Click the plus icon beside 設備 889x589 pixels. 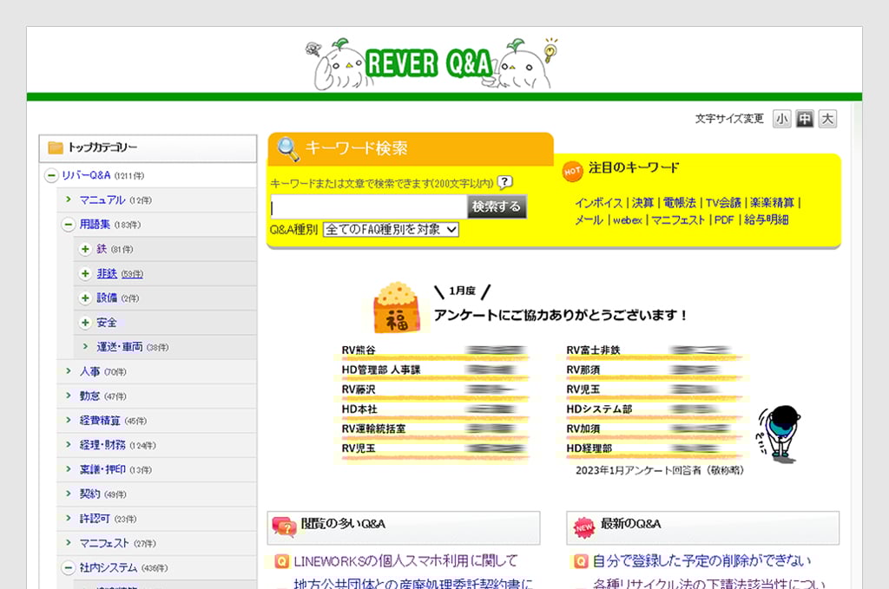[85, 298]
